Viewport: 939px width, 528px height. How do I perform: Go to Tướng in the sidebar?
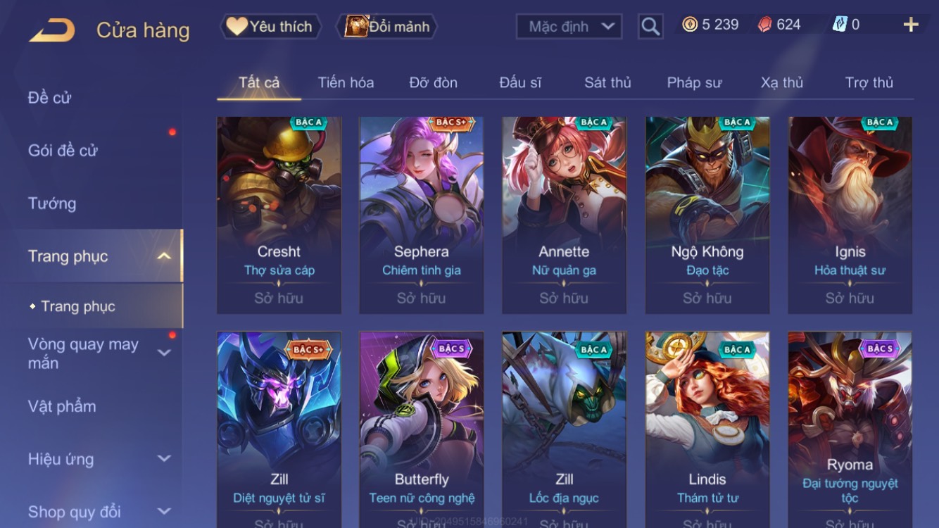52,203
